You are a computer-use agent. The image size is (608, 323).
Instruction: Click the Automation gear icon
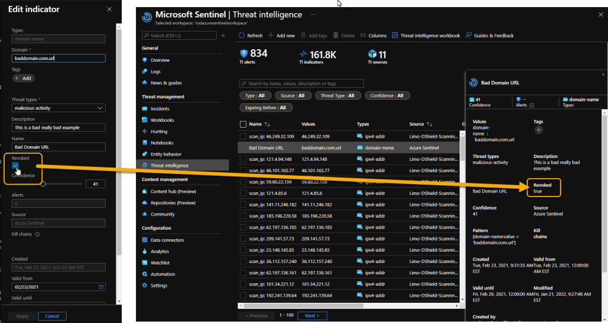click(145, 274)
